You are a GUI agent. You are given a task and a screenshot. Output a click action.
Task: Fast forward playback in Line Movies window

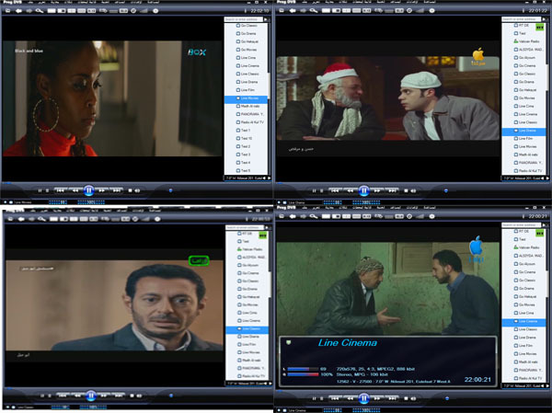pyautogui.click(x=102, y=190)
